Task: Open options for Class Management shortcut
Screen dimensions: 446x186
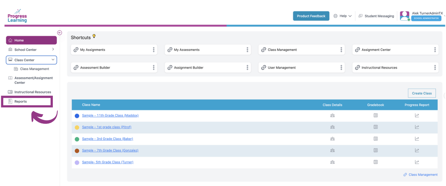Action: (341, 50)
